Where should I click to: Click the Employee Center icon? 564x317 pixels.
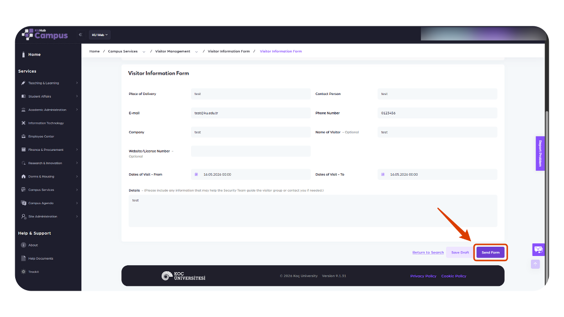(x=23, y=136)
